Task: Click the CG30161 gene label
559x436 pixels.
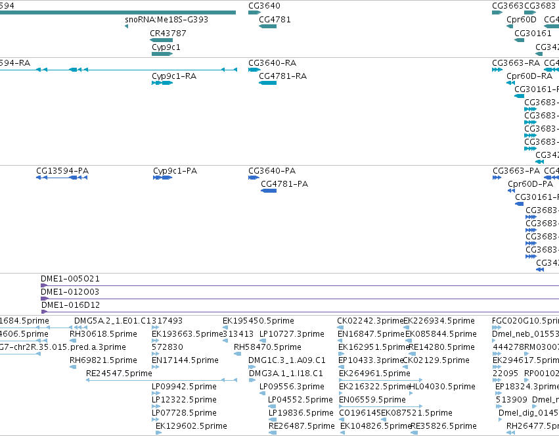Action: pos(533,33)
